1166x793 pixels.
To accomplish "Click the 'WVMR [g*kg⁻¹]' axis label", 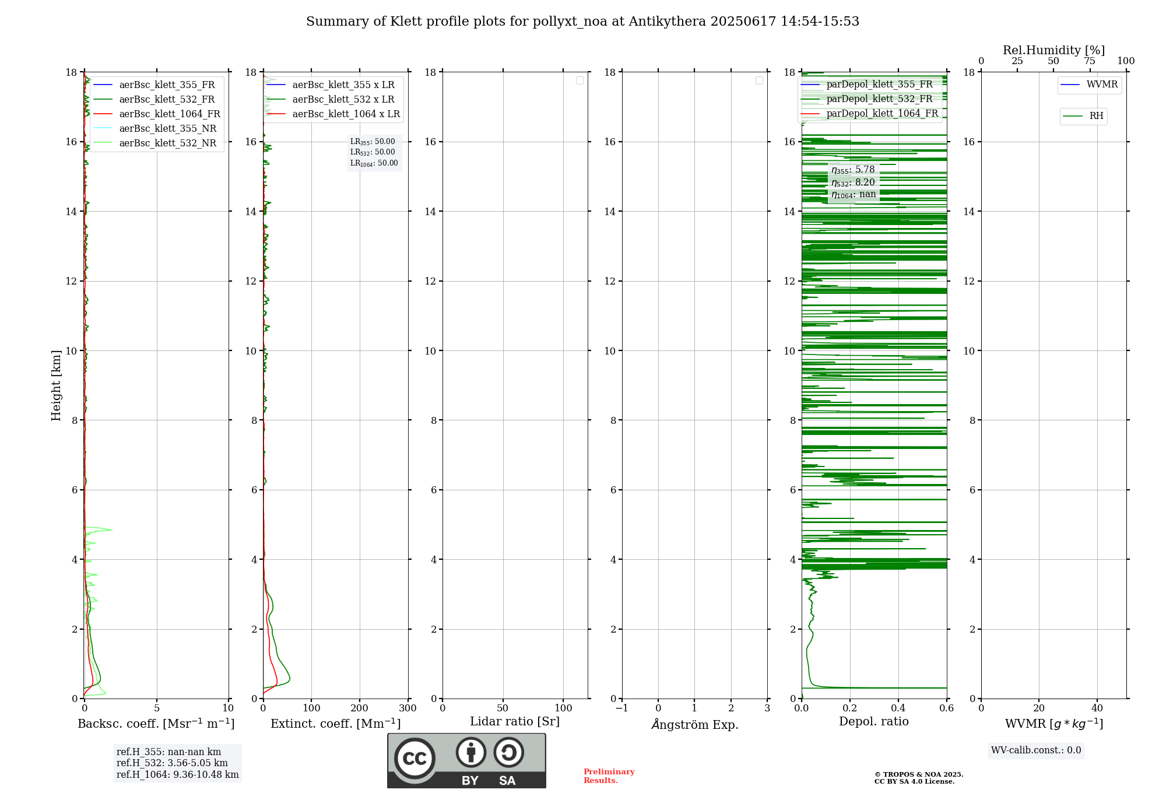I will (1054, 724).
